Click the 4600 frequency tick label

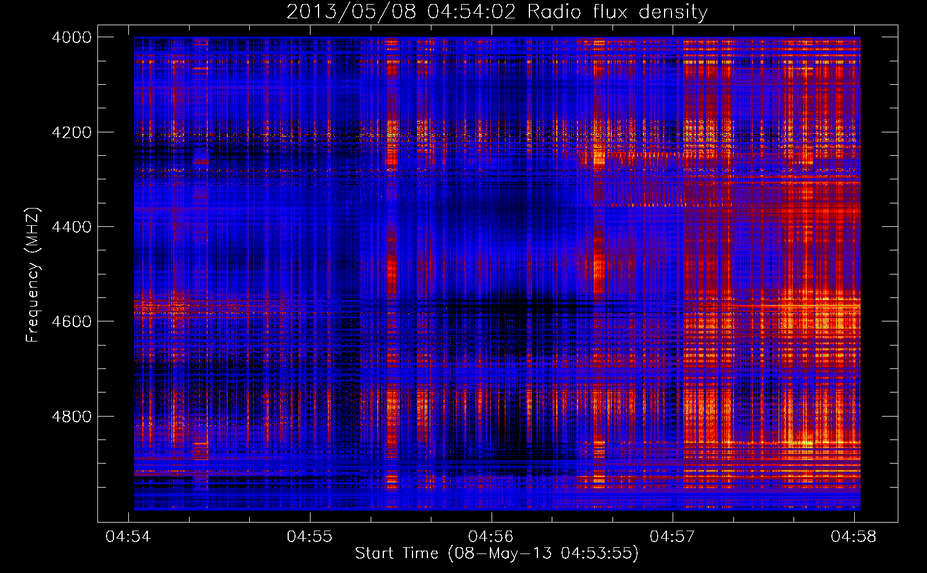(72, 321)
